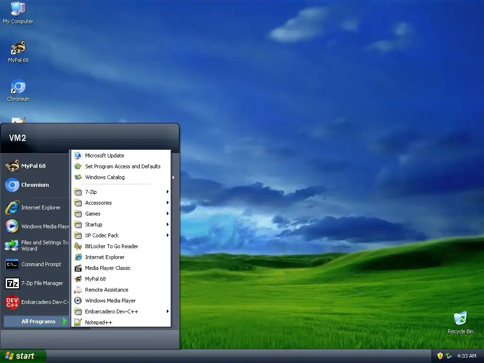Select the XP Codec Pack entry
The image size is (484, 363).
pos(121,235)
